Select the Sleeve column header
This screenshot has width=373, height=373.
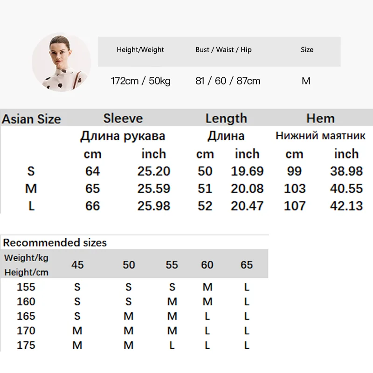click(123, 118)
